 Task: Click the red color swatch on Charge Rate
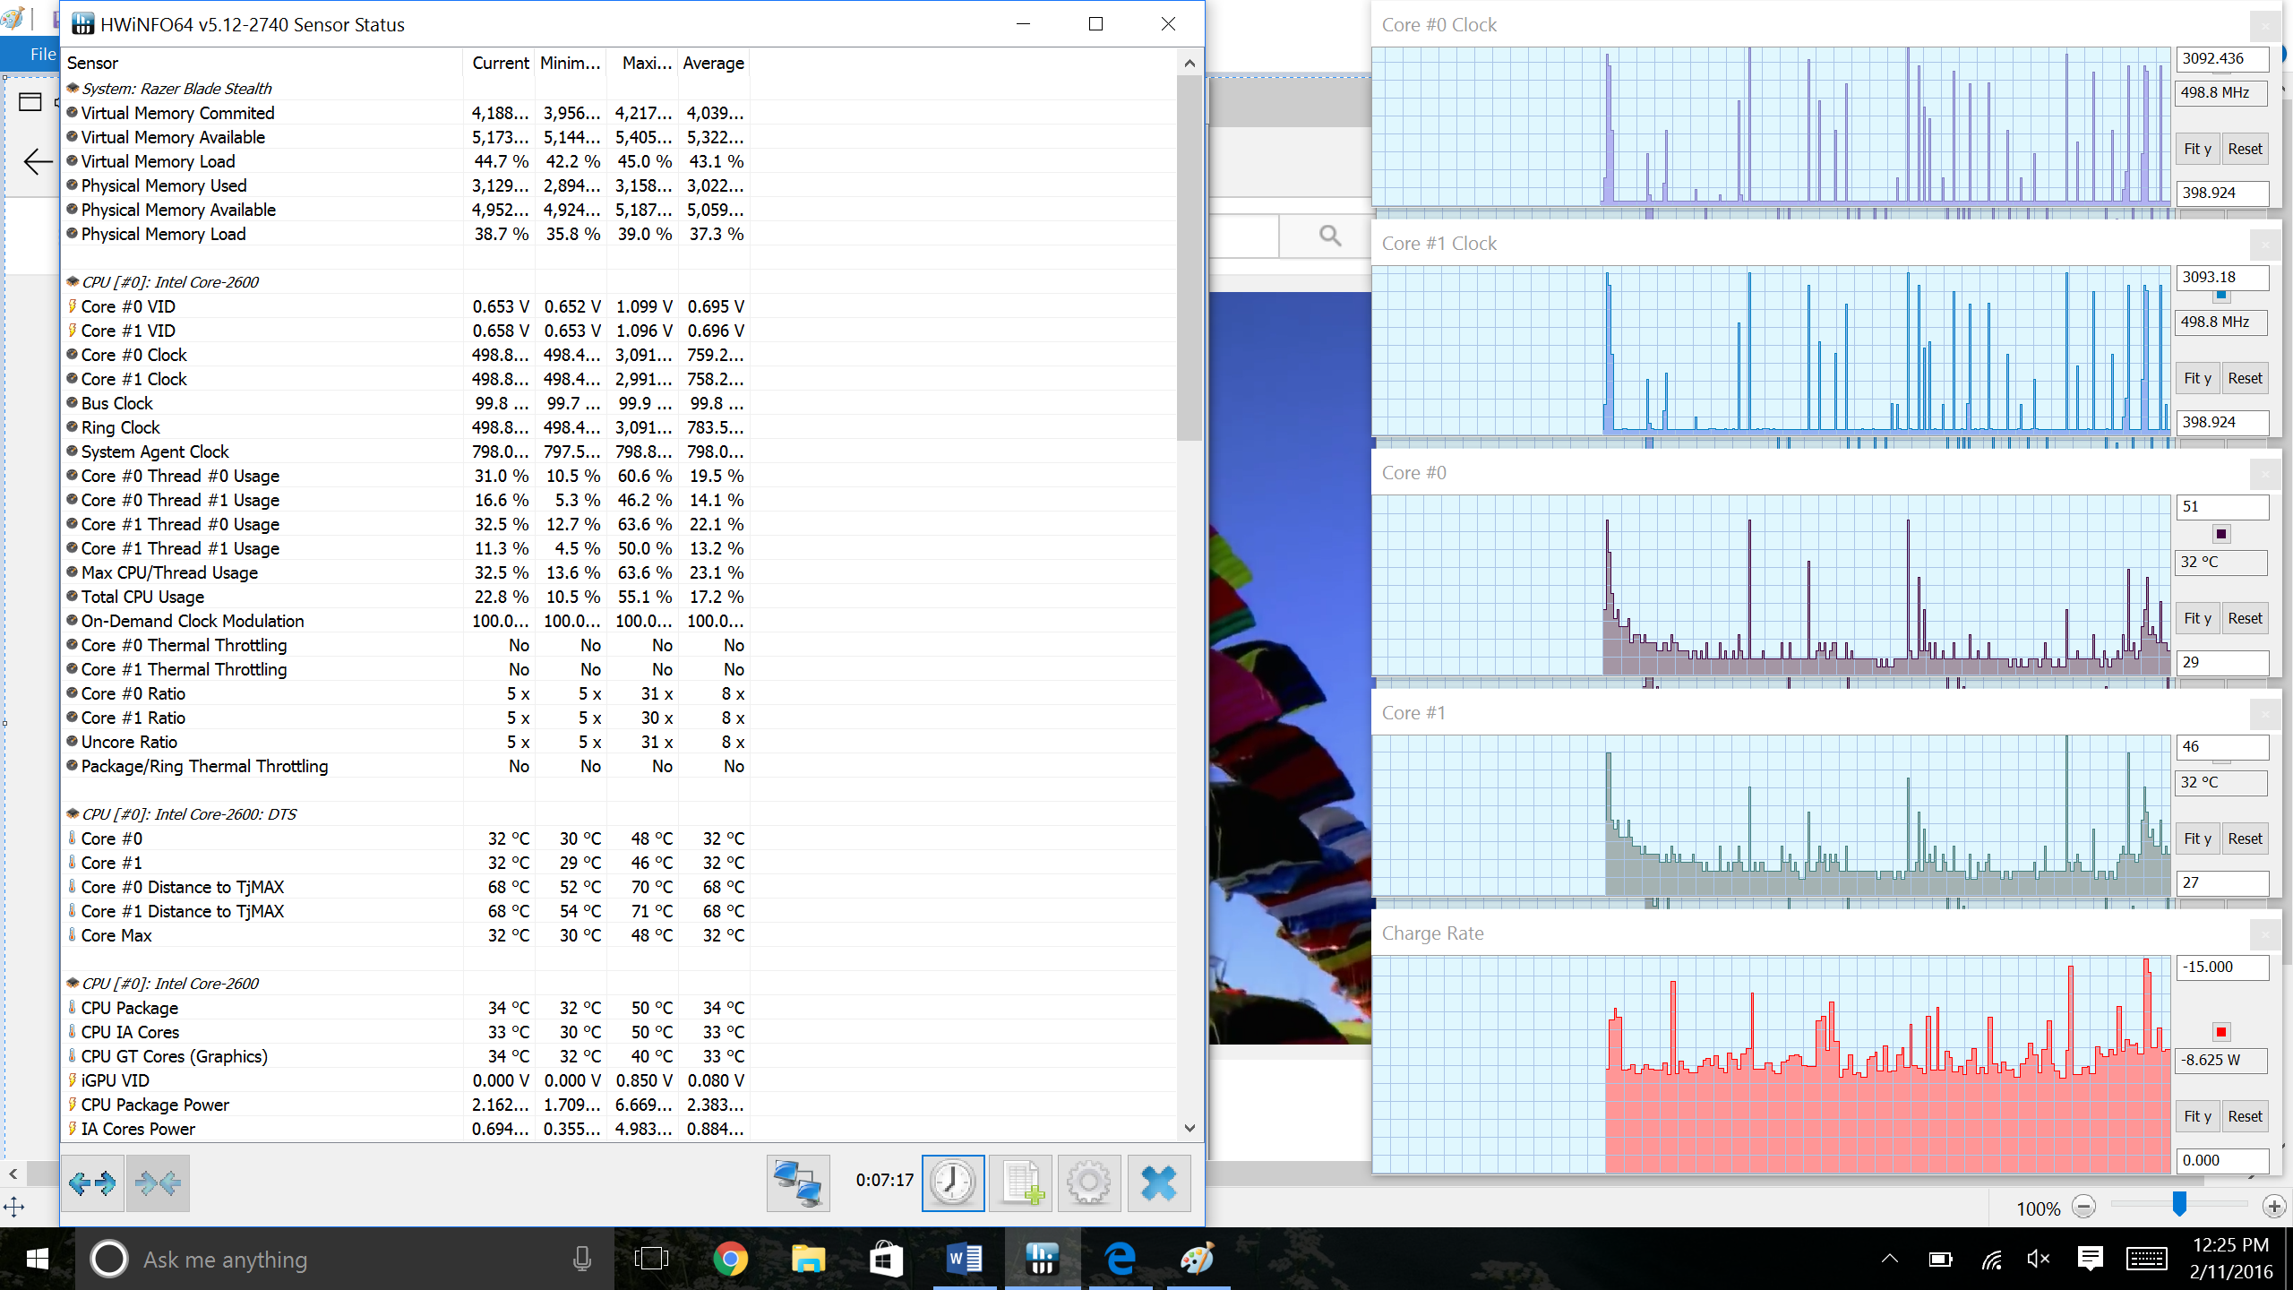pyautogui.click(x=2221, y=1032)
